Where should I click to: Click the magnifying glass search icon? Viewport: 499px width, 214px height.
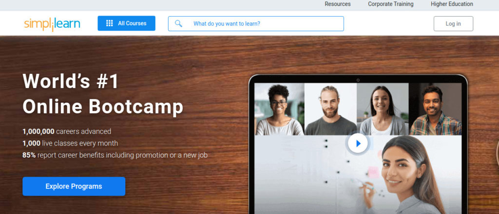pos(178,23)
